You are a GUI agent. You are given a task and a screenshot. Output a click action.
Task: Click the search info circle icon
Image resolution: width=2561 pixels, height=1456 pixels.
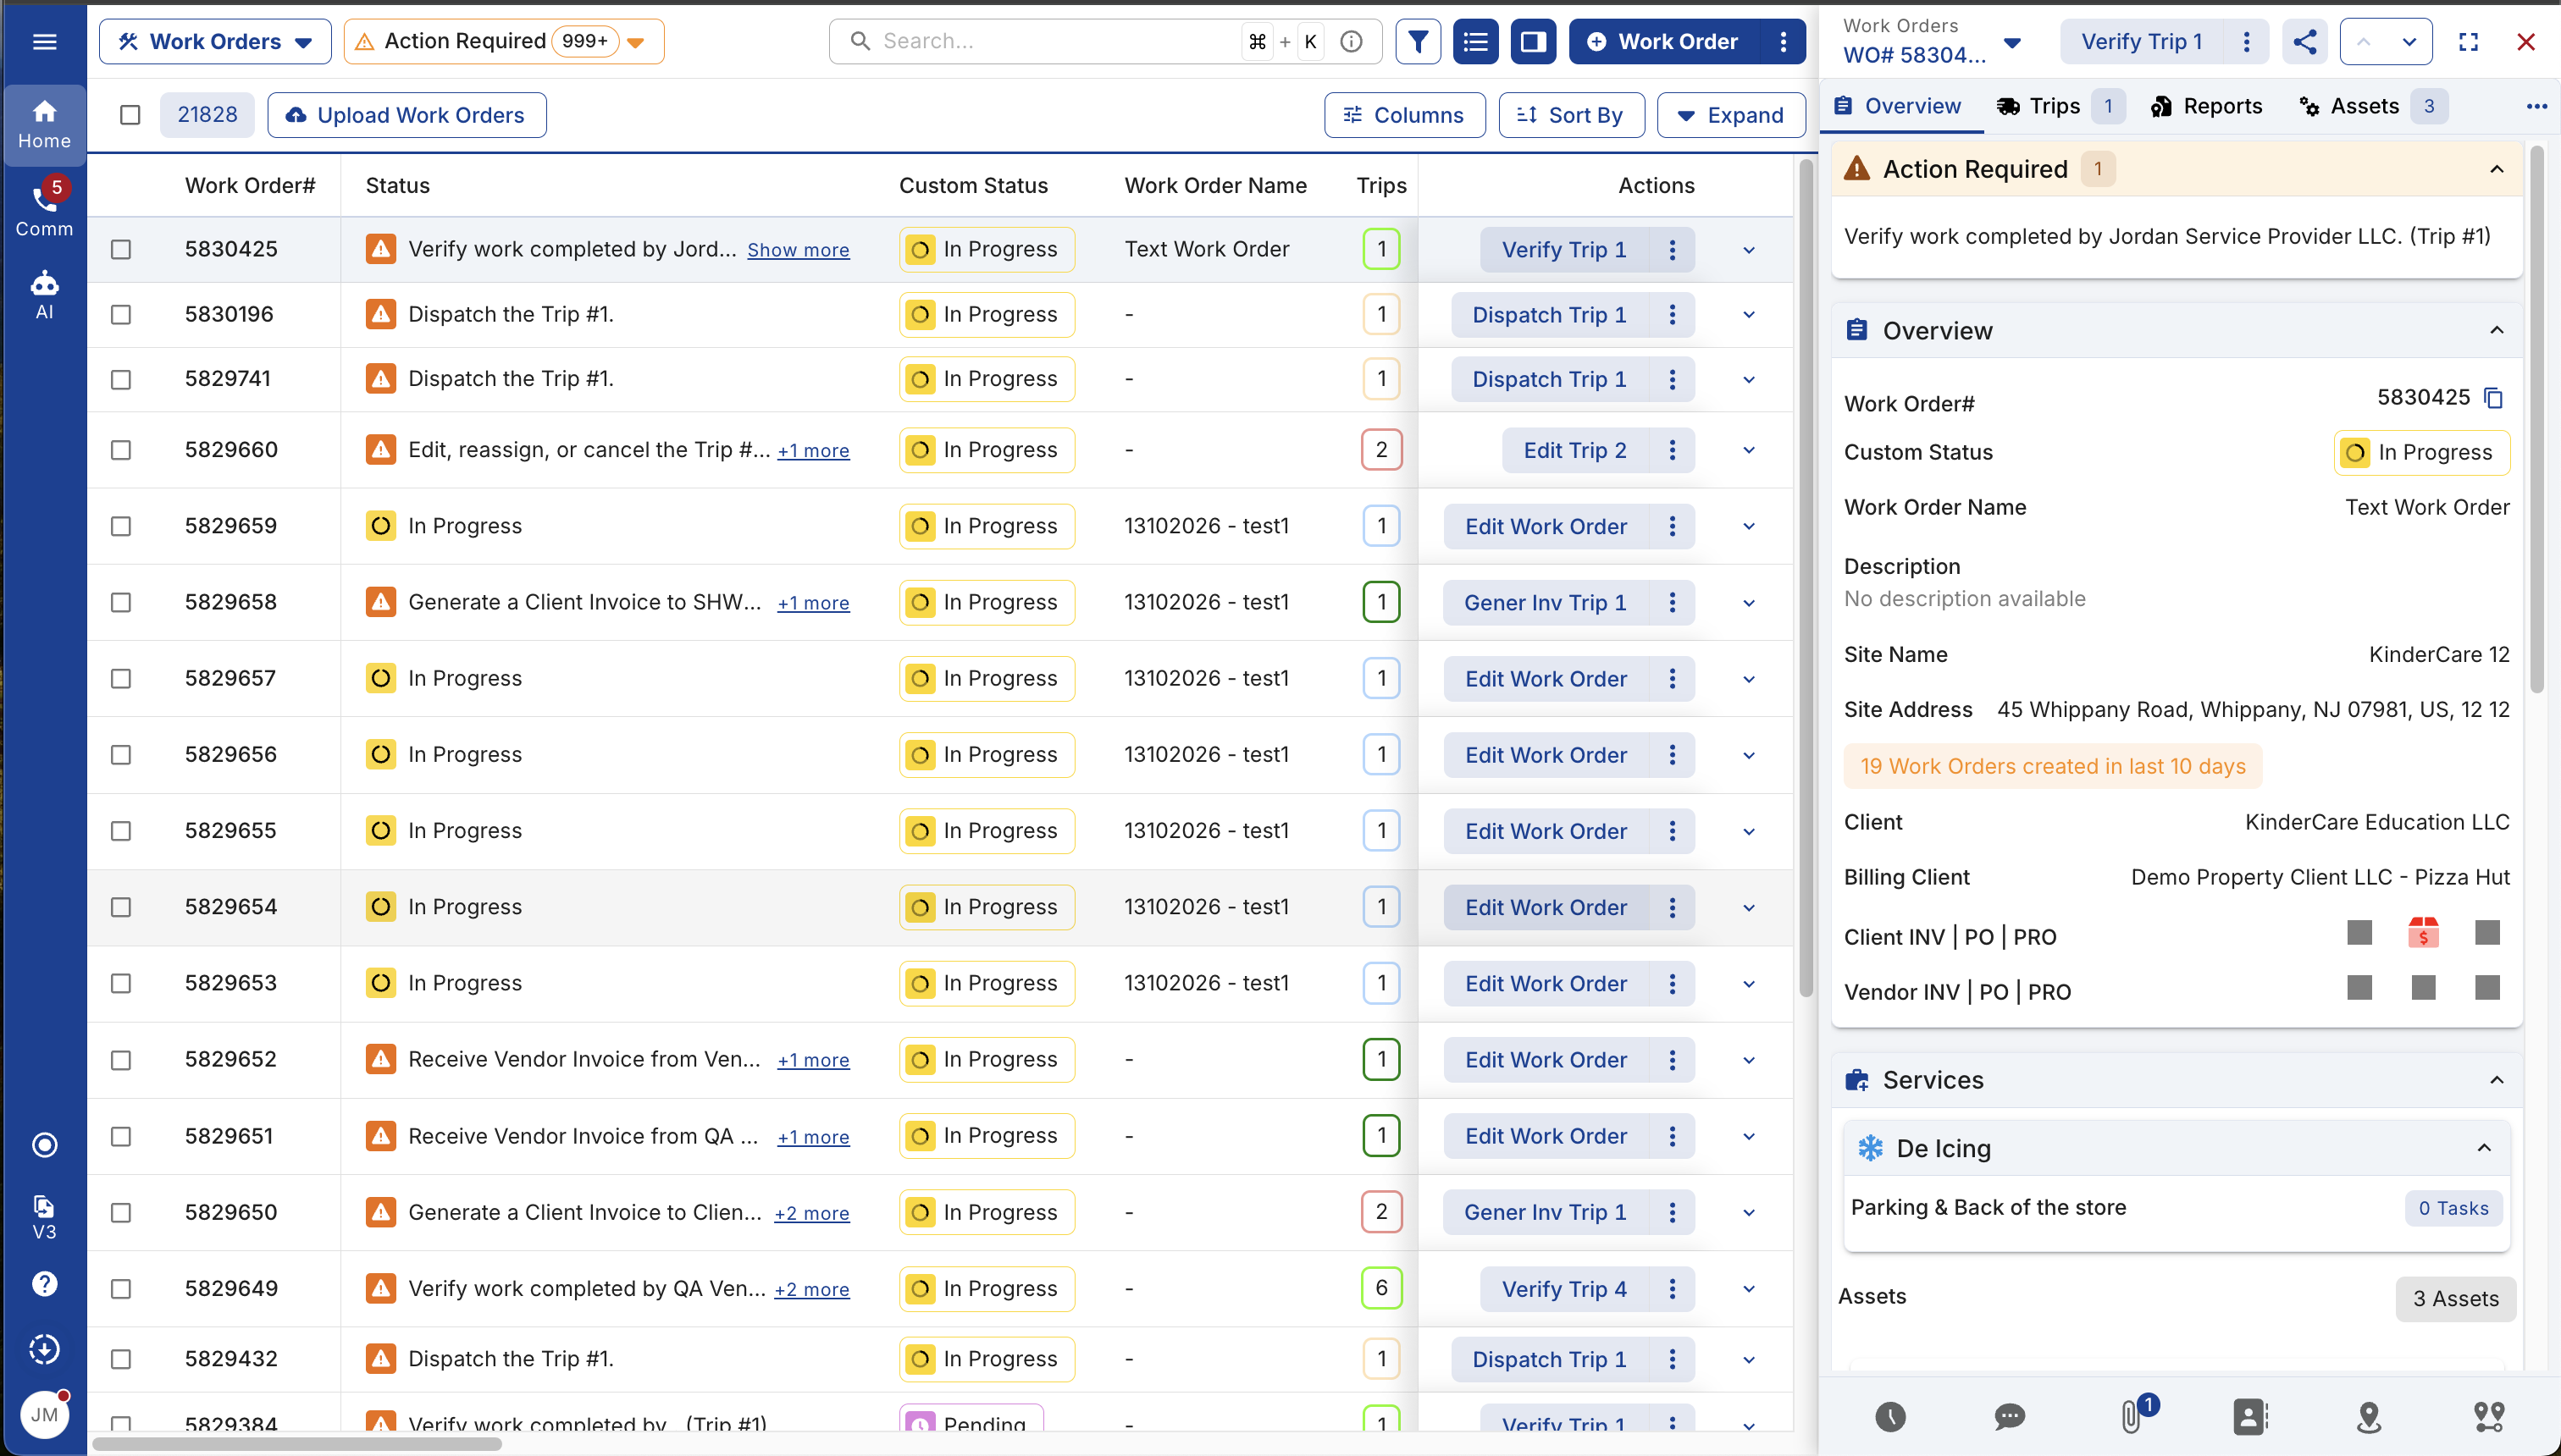(1351, 41)
